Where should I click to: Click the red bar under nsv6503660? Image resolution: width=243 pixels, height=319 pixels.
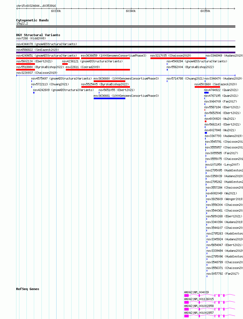tap(207, 87)
